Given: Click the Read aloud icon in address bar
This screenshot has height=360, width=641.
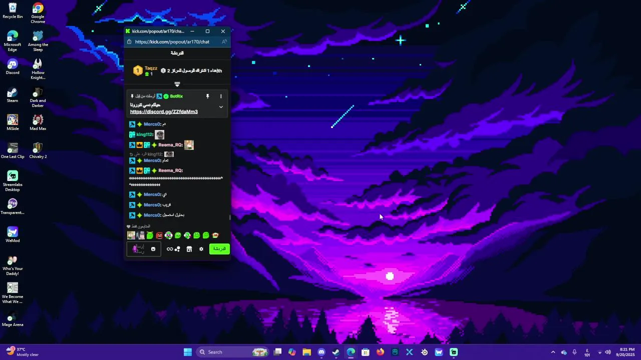Looking at the screenshot, I should (224, 42).
